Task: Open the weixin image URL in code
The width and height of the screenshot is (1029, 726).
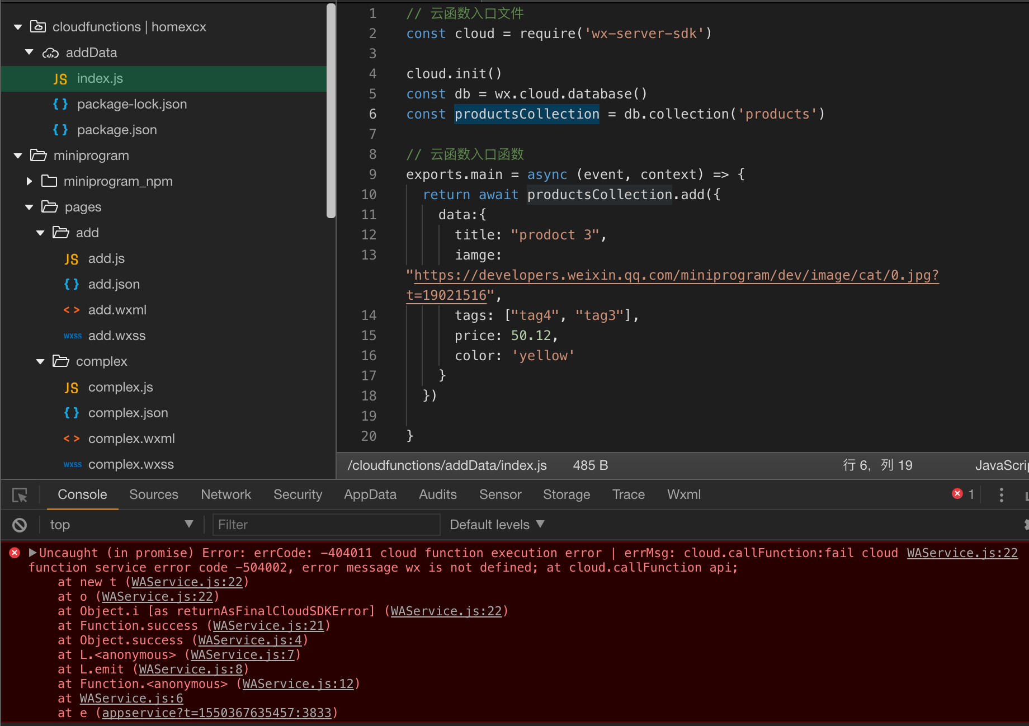Action: point(676,275)
